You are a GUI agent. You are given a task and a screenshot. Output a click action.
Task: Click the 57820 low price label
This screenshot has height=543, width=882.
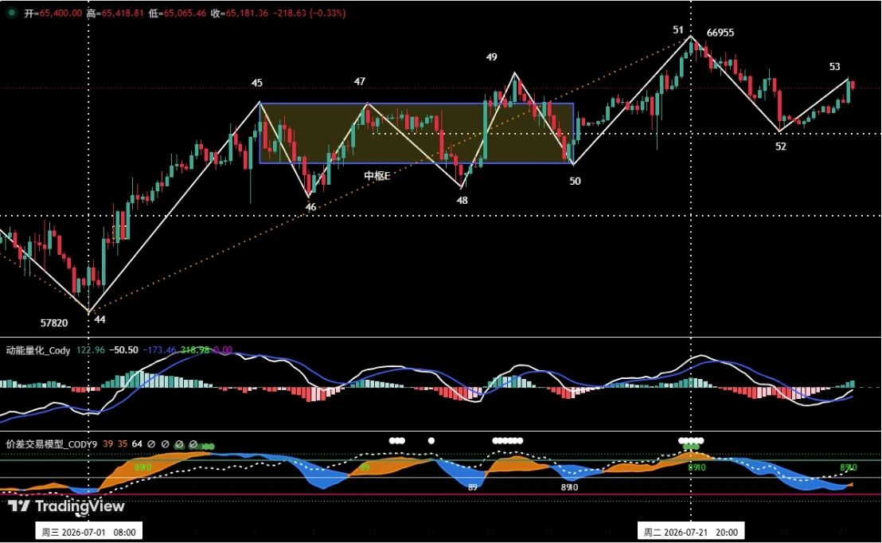(x=54, y=323)
